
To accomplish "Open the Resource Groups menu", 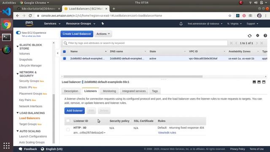I will 81,24.
